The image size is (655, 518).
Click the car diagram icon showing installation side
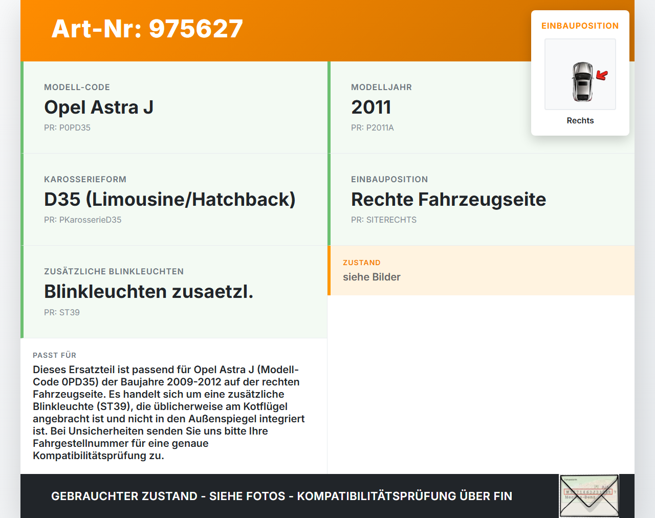coord(580,74)
